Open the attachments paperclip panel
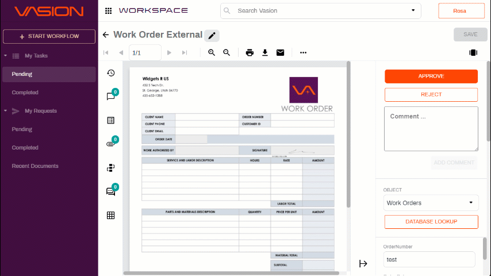 pos(111,144)
